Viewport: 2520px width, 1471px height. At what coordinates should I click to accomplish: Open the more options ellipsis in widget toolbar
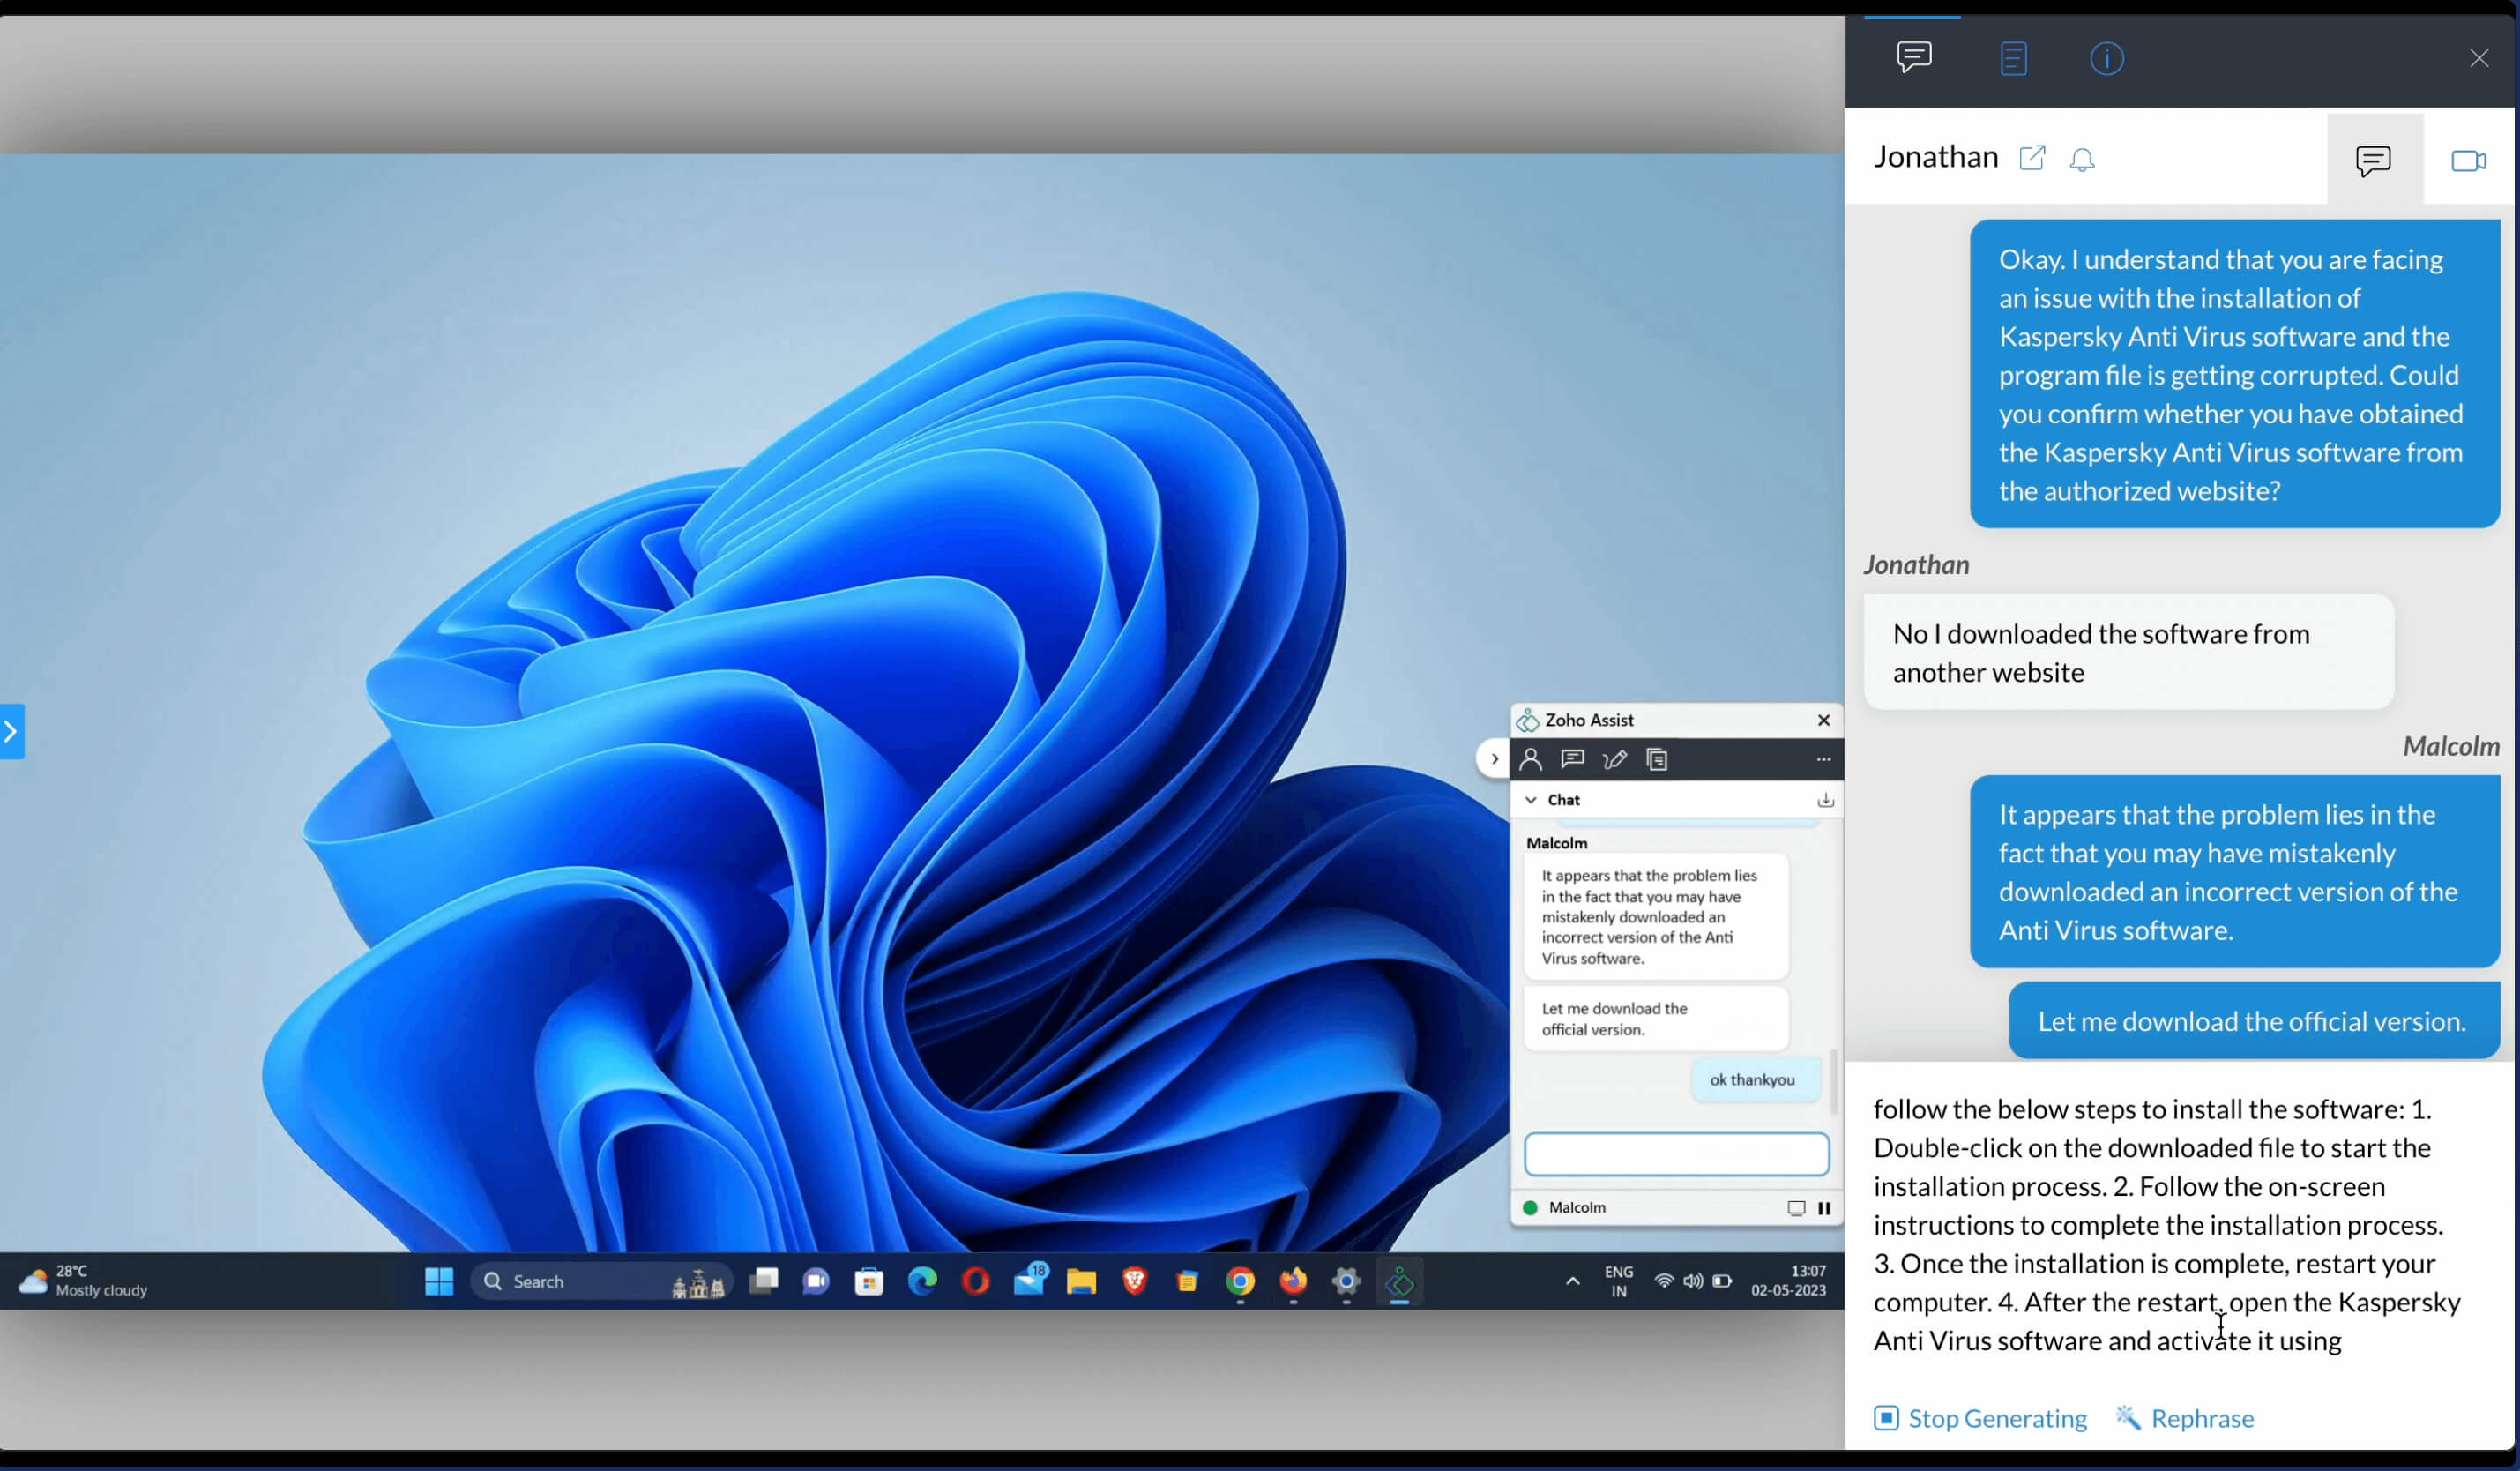coord(1823,759)
